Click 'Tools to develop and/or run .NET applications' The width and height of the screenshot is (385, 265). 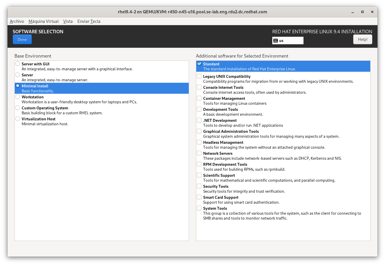243,125
